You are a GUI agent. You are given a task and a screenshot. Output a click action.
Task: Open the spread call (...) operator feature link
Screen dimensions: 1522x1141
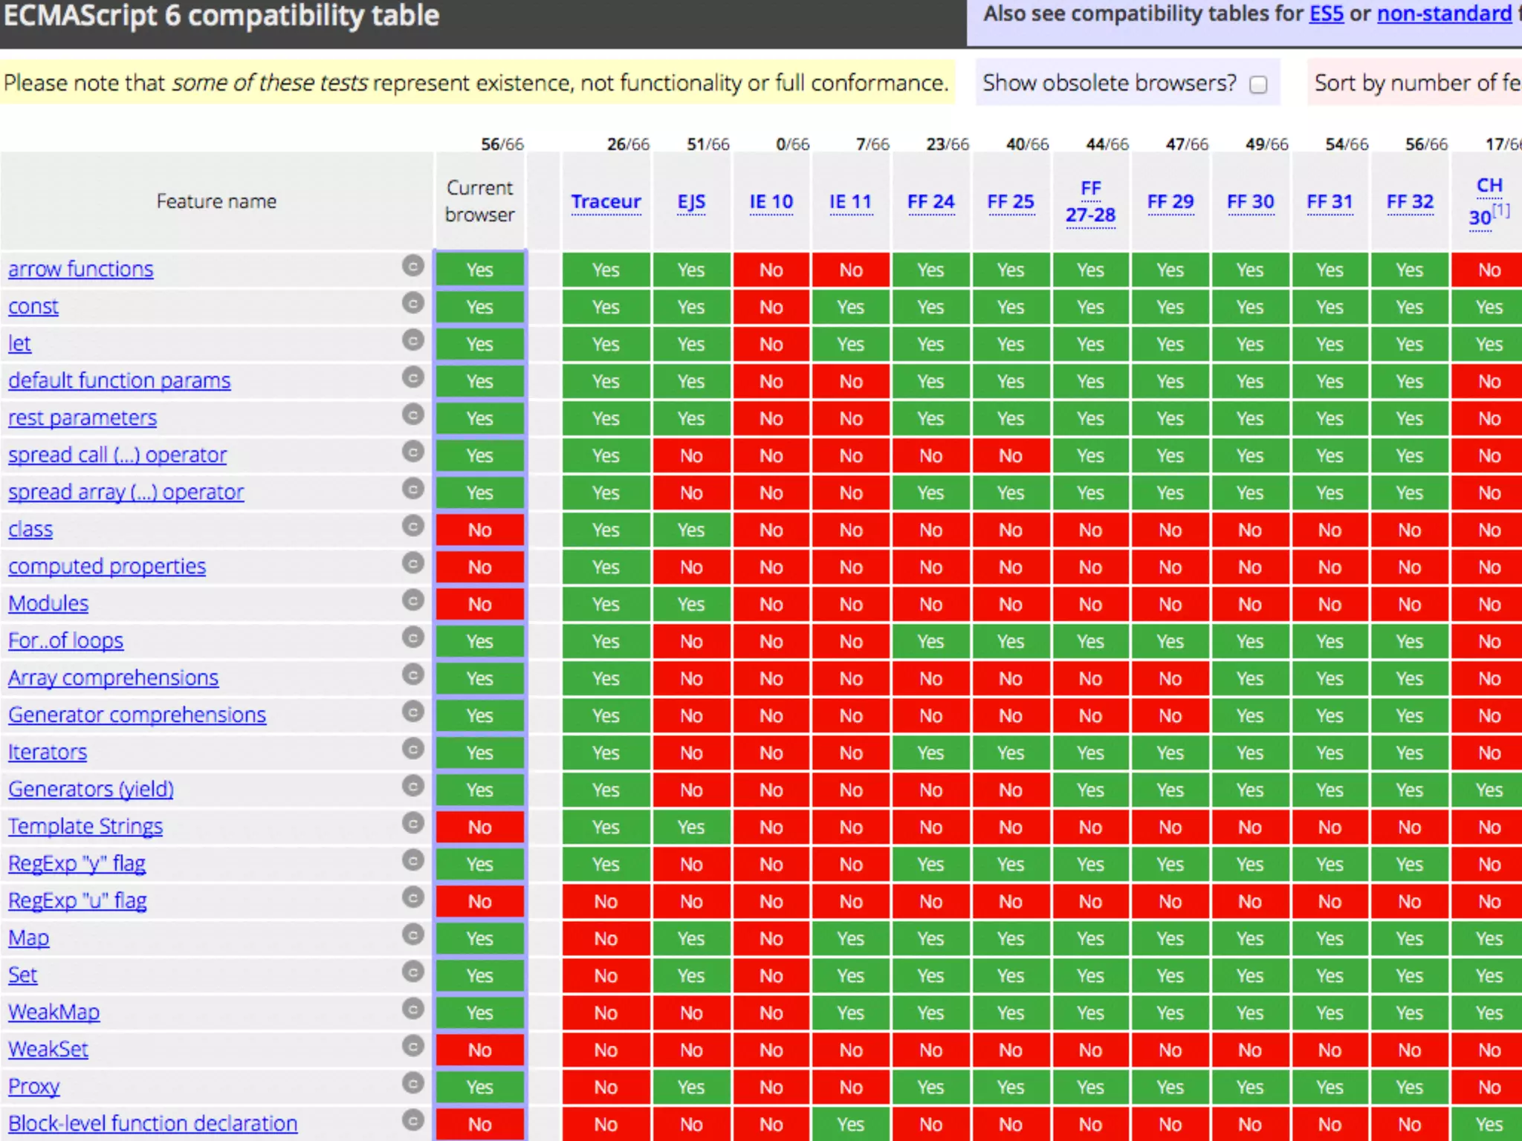117,455
